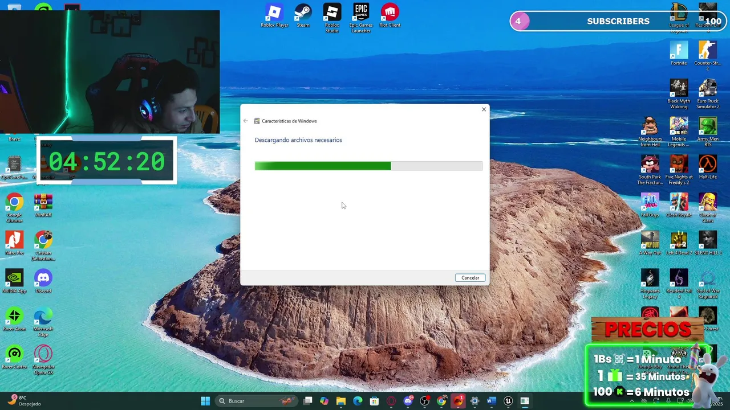730x410 pixels.
Task: Cancel the Windows features download
Action: click(x=470, y=278)
